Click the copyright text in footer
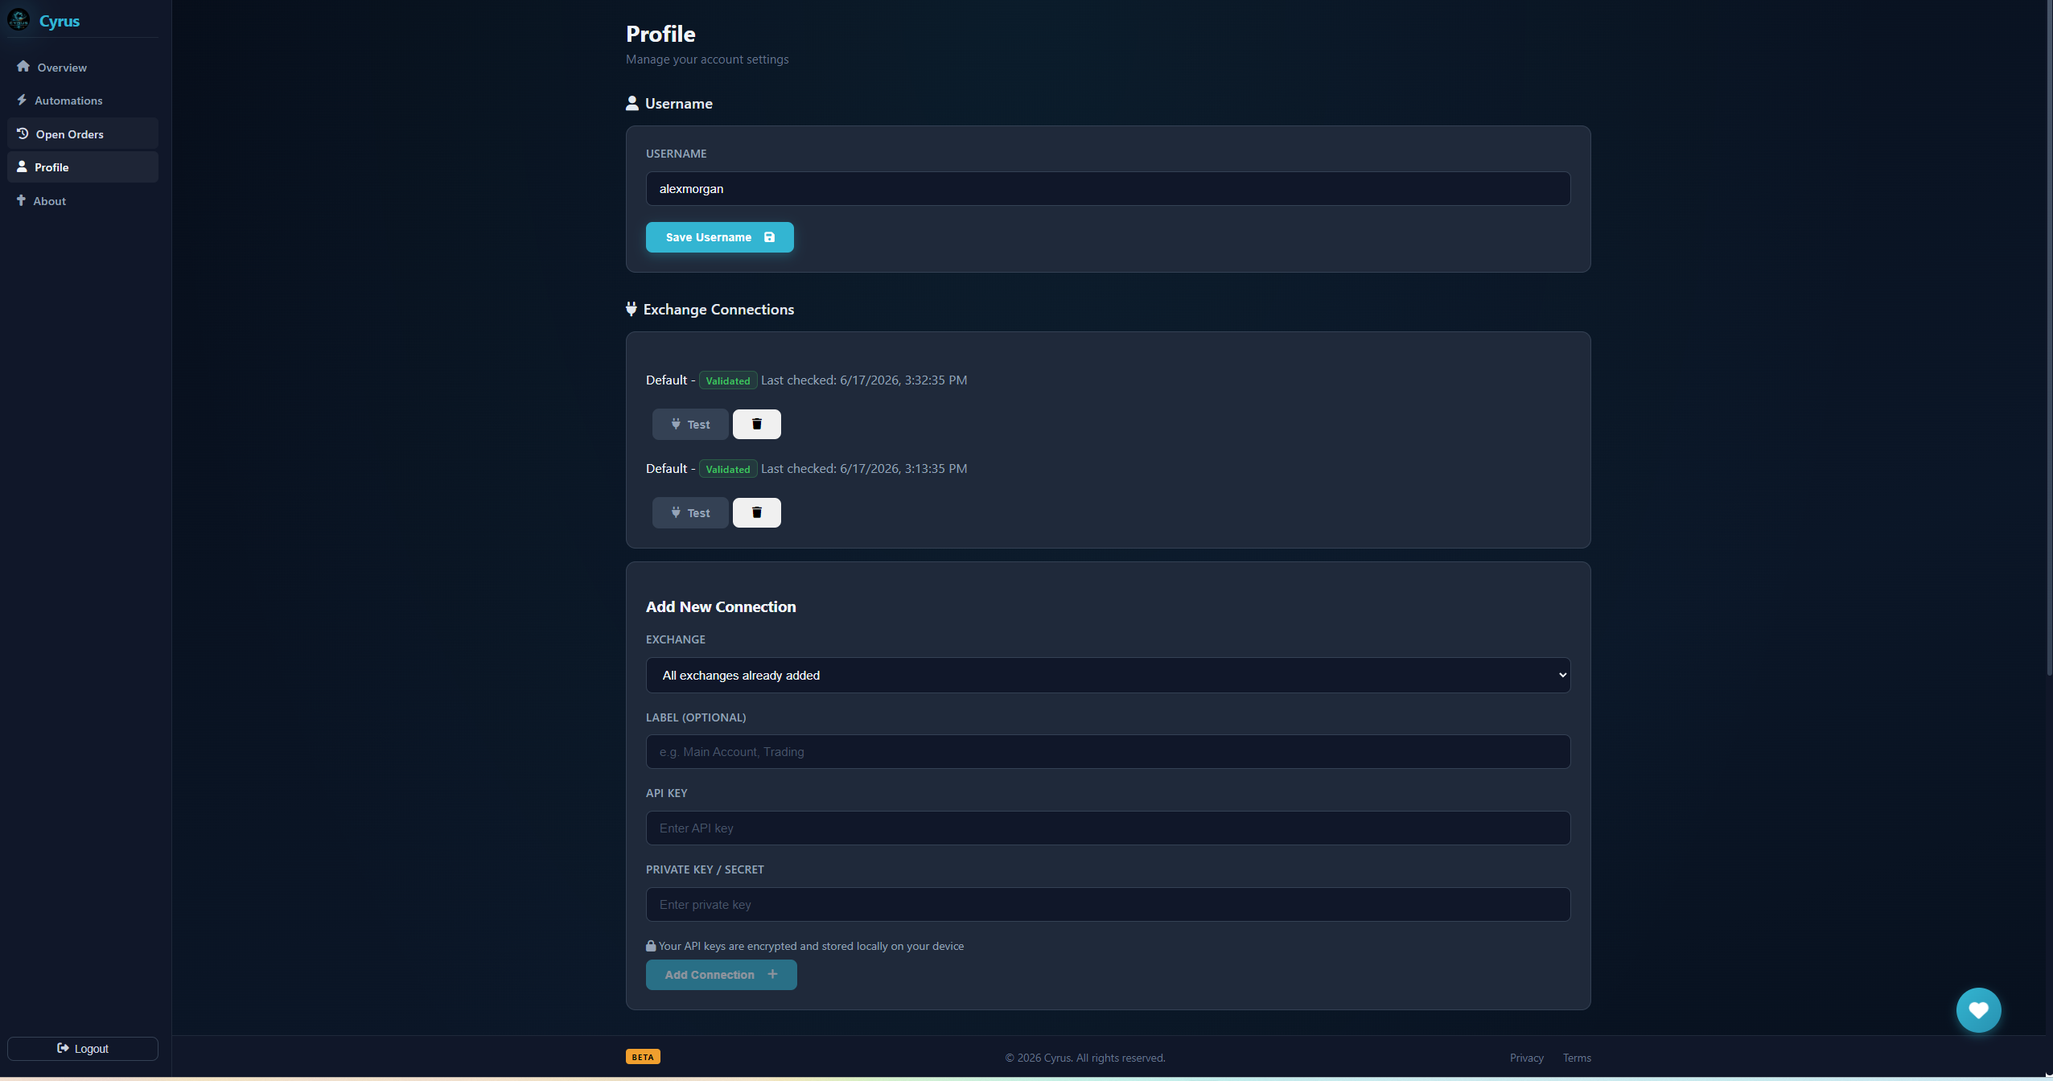Viewport: 2053px width, 1081px height. [1084, 1058]
